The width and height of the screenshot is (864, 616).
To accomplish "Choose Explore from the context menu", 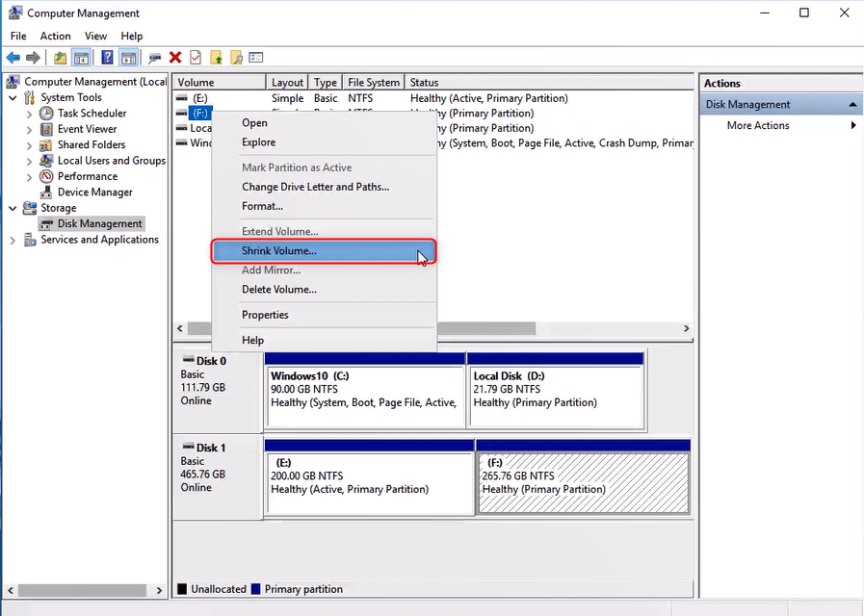I will pyautogui.click(x=325, y=142).
